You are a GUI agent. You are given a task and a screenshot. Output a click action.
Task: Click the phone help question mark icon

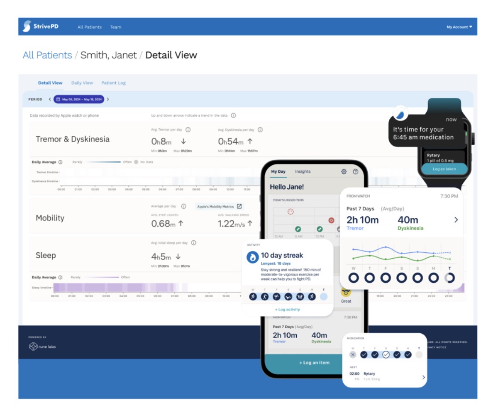click(x=355, y=171)
